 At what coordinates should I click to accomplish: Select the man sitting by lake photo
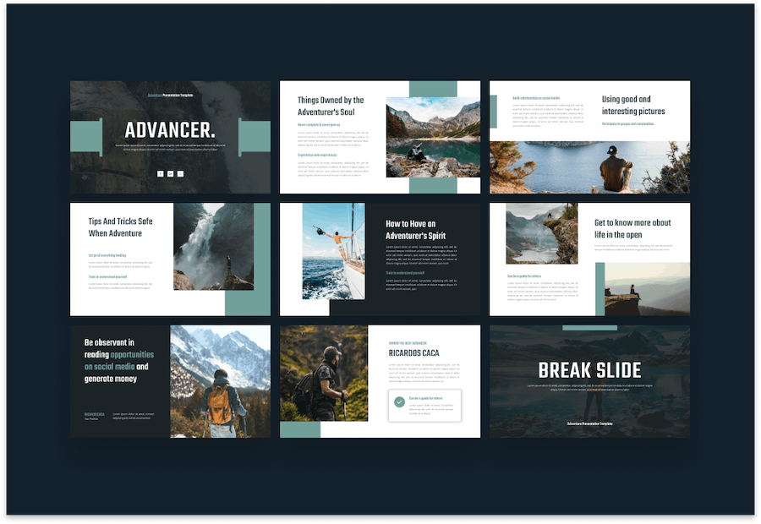pyautogui.click(x=589, y=167)
